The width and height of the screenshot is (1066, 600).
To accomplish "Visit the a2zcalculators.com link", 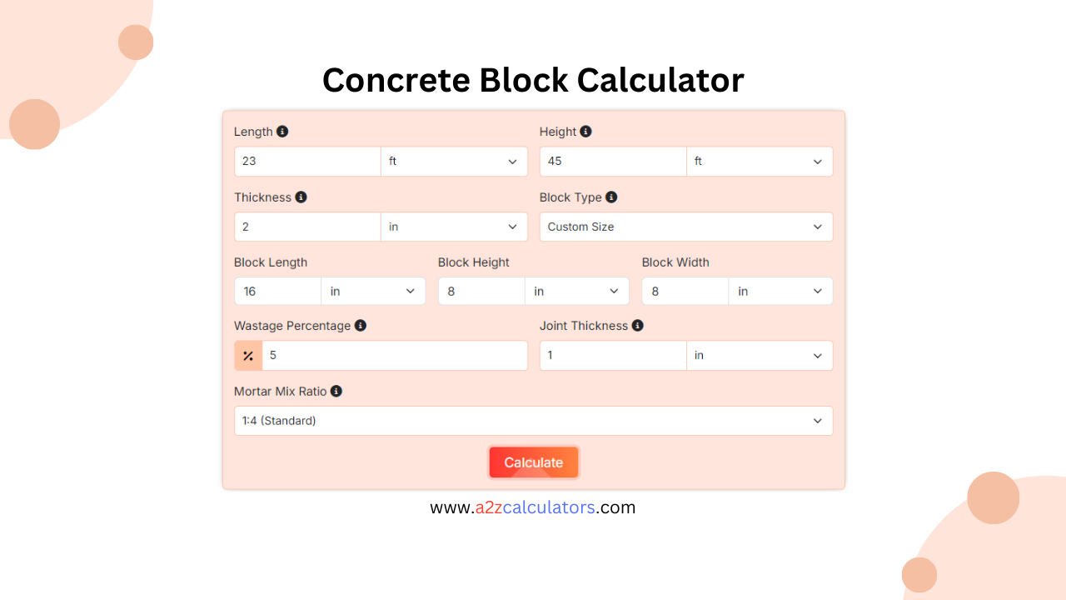I will [533, 507].
